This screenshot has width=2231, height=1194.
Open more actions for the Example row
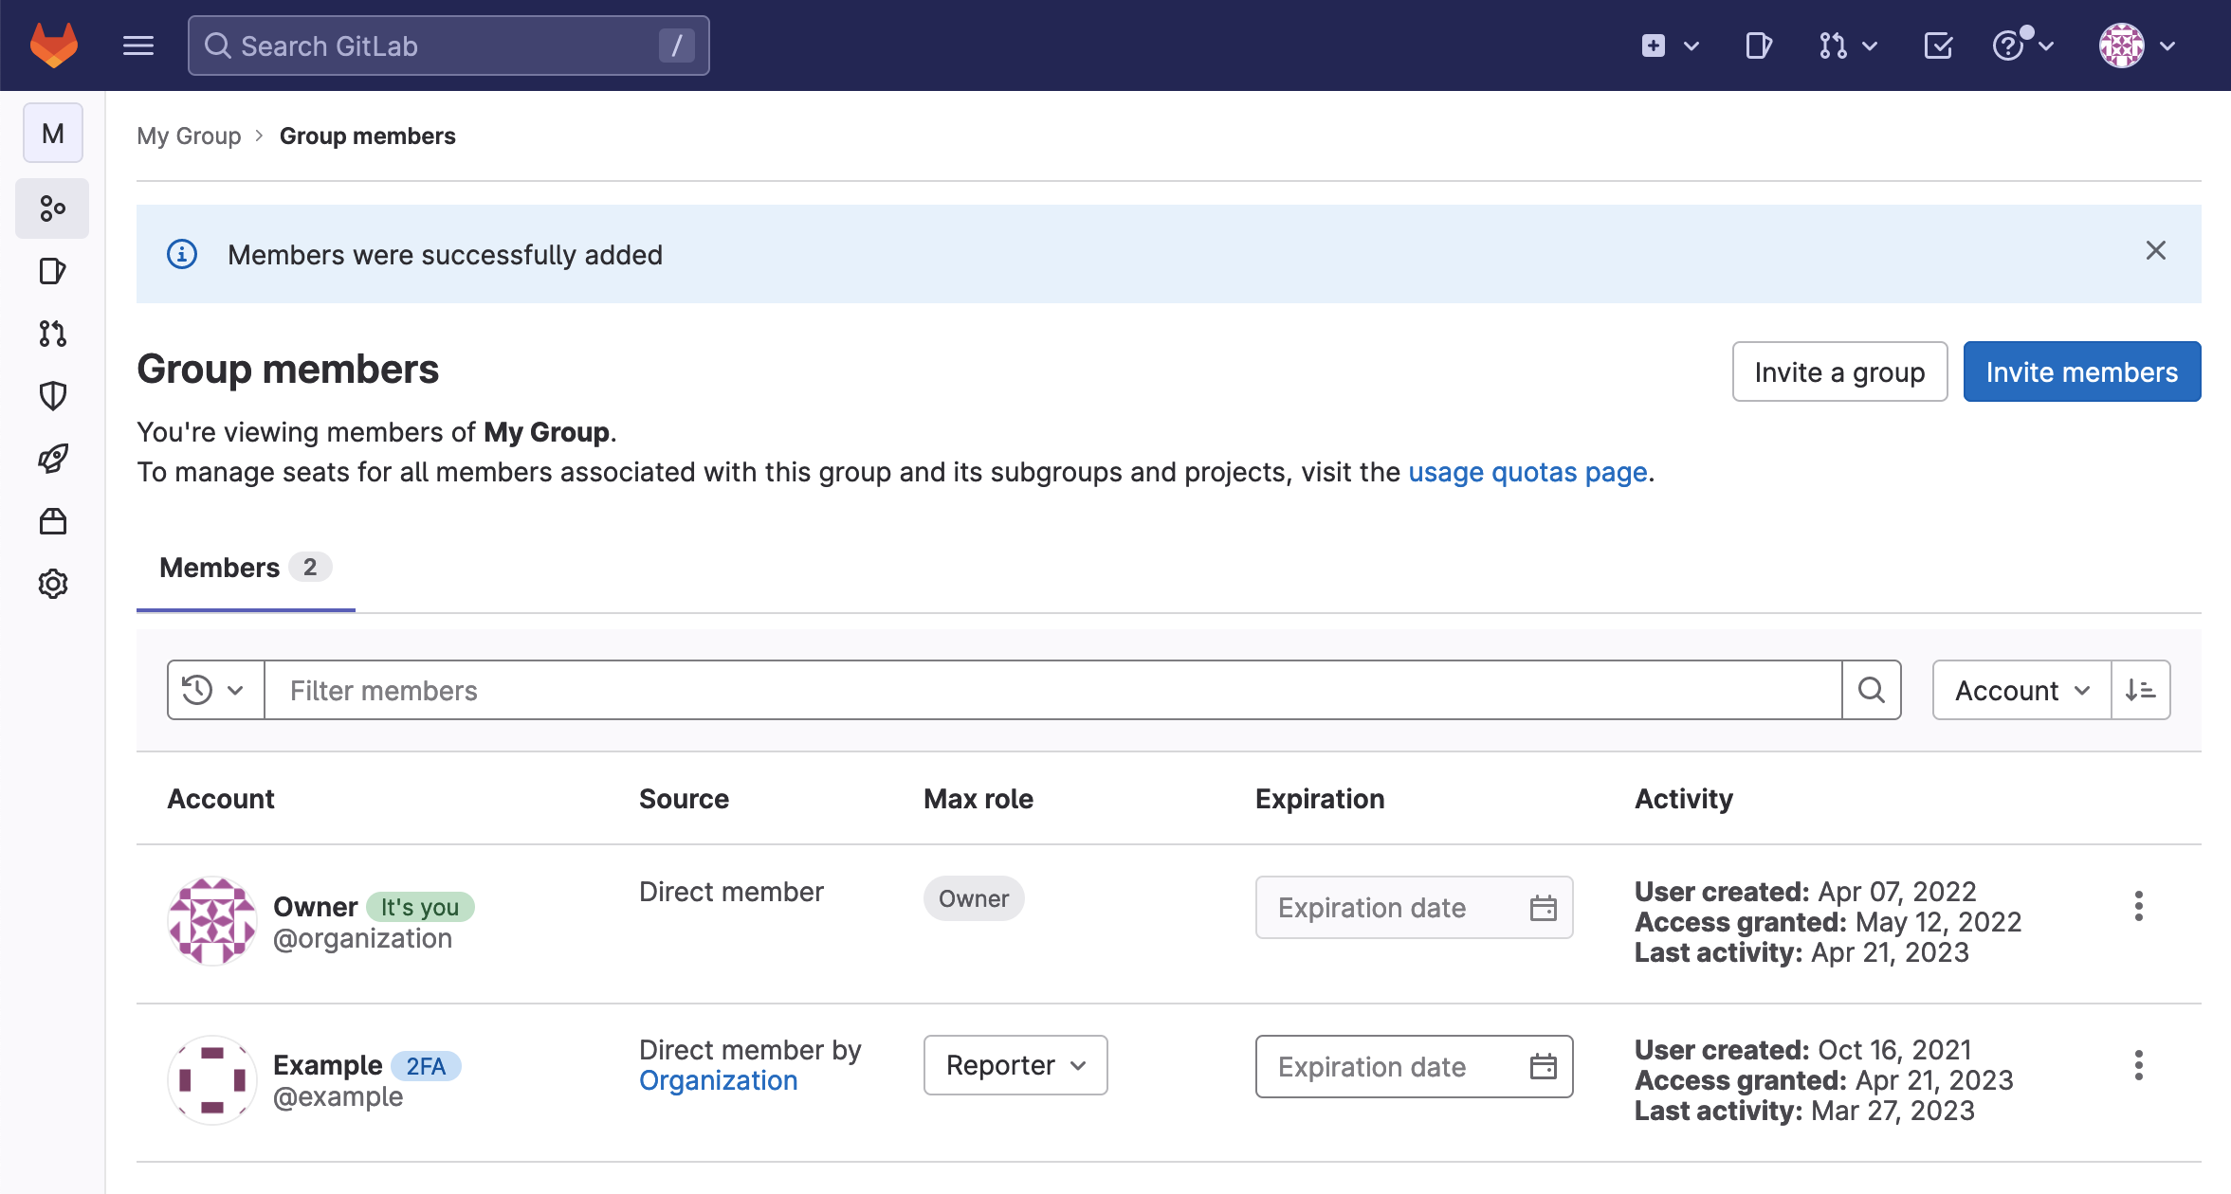tap(2138, 1065)
